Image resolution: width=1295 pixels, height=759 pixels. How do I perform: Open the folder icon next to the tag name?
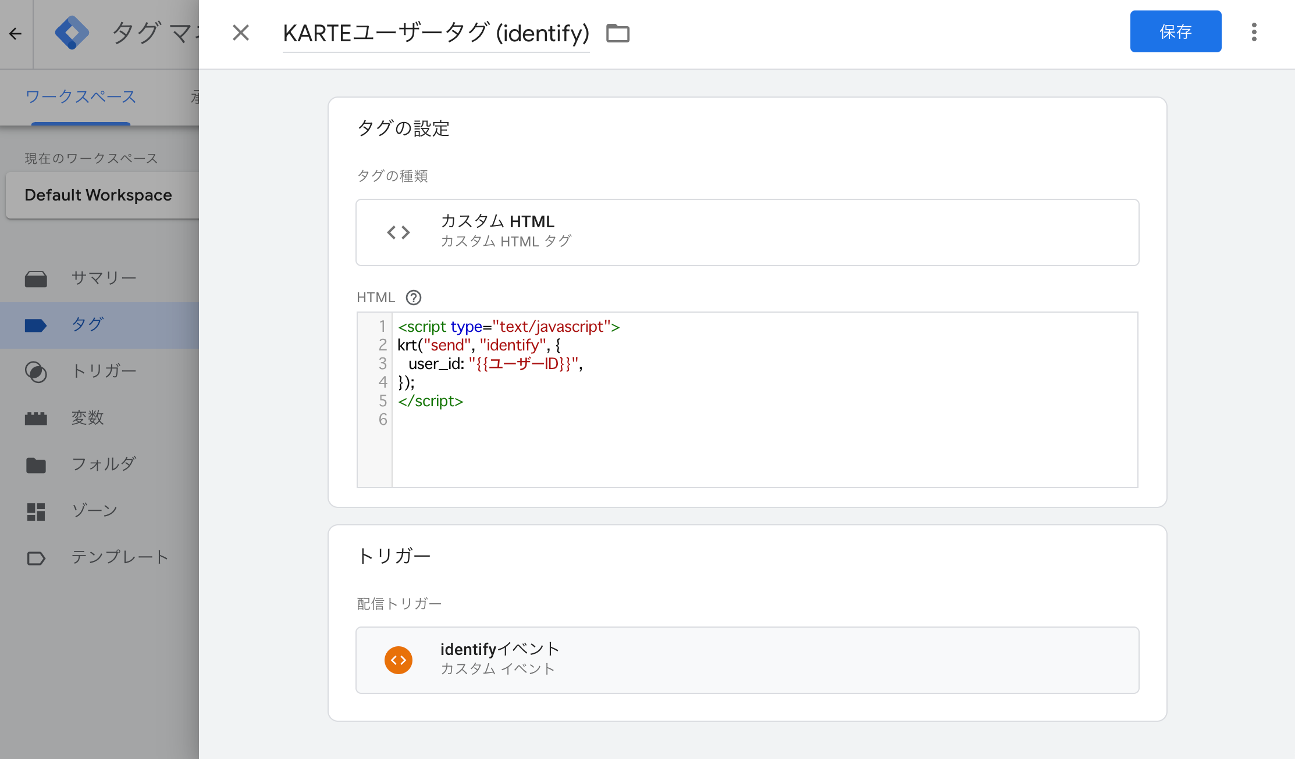point(618,33)
